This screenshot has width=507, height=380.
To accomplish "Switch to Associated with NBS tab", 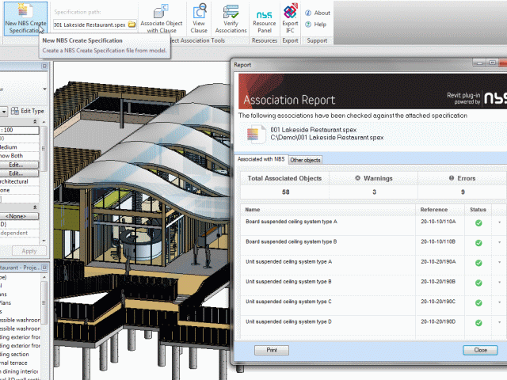I will click(261, 159).
